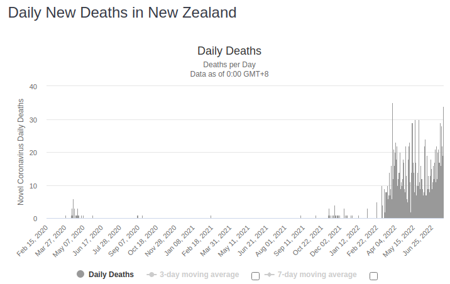
Task: Click the Deaths per Day subtitle
Action: [x=229, y=65]
